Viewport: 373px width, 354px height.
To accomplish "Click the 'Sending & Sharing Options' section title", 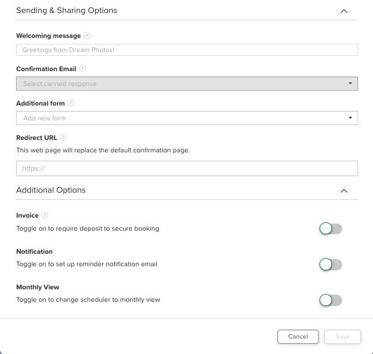I will [x=67, y=11].
